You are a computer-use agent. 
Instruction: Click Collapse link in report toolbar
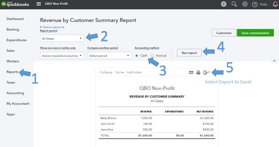(x=106, y=72)
